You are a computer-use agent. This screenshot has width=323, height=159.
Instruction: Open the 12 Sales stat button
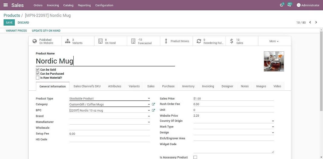(242, 41)
